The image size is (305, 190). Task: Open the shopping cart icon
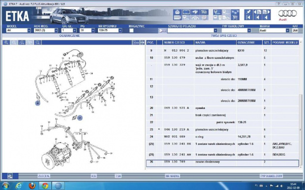click(235, 18)
